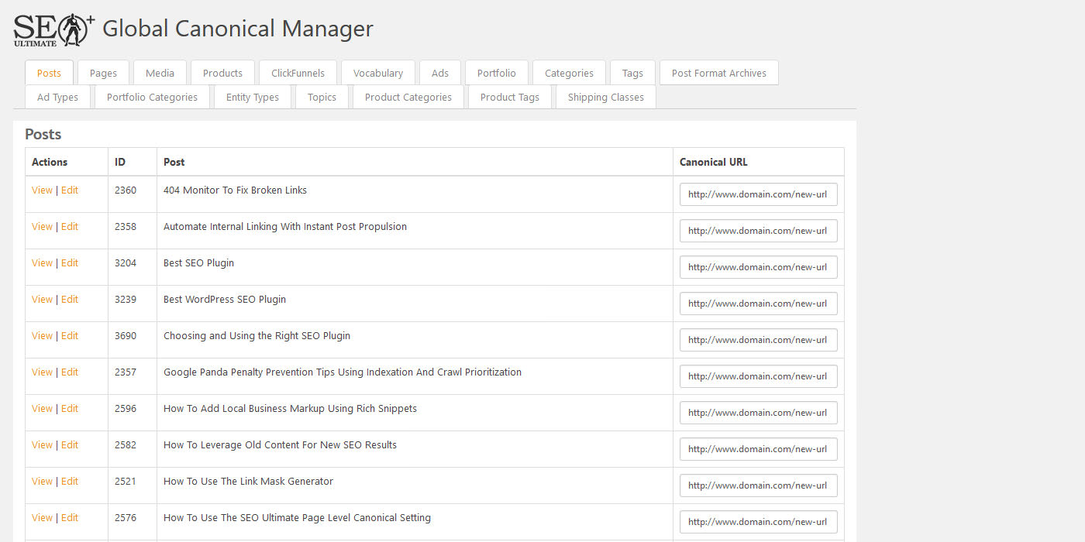Edit the Best WordPress SEO Plugin post

(x=70, y=300)
